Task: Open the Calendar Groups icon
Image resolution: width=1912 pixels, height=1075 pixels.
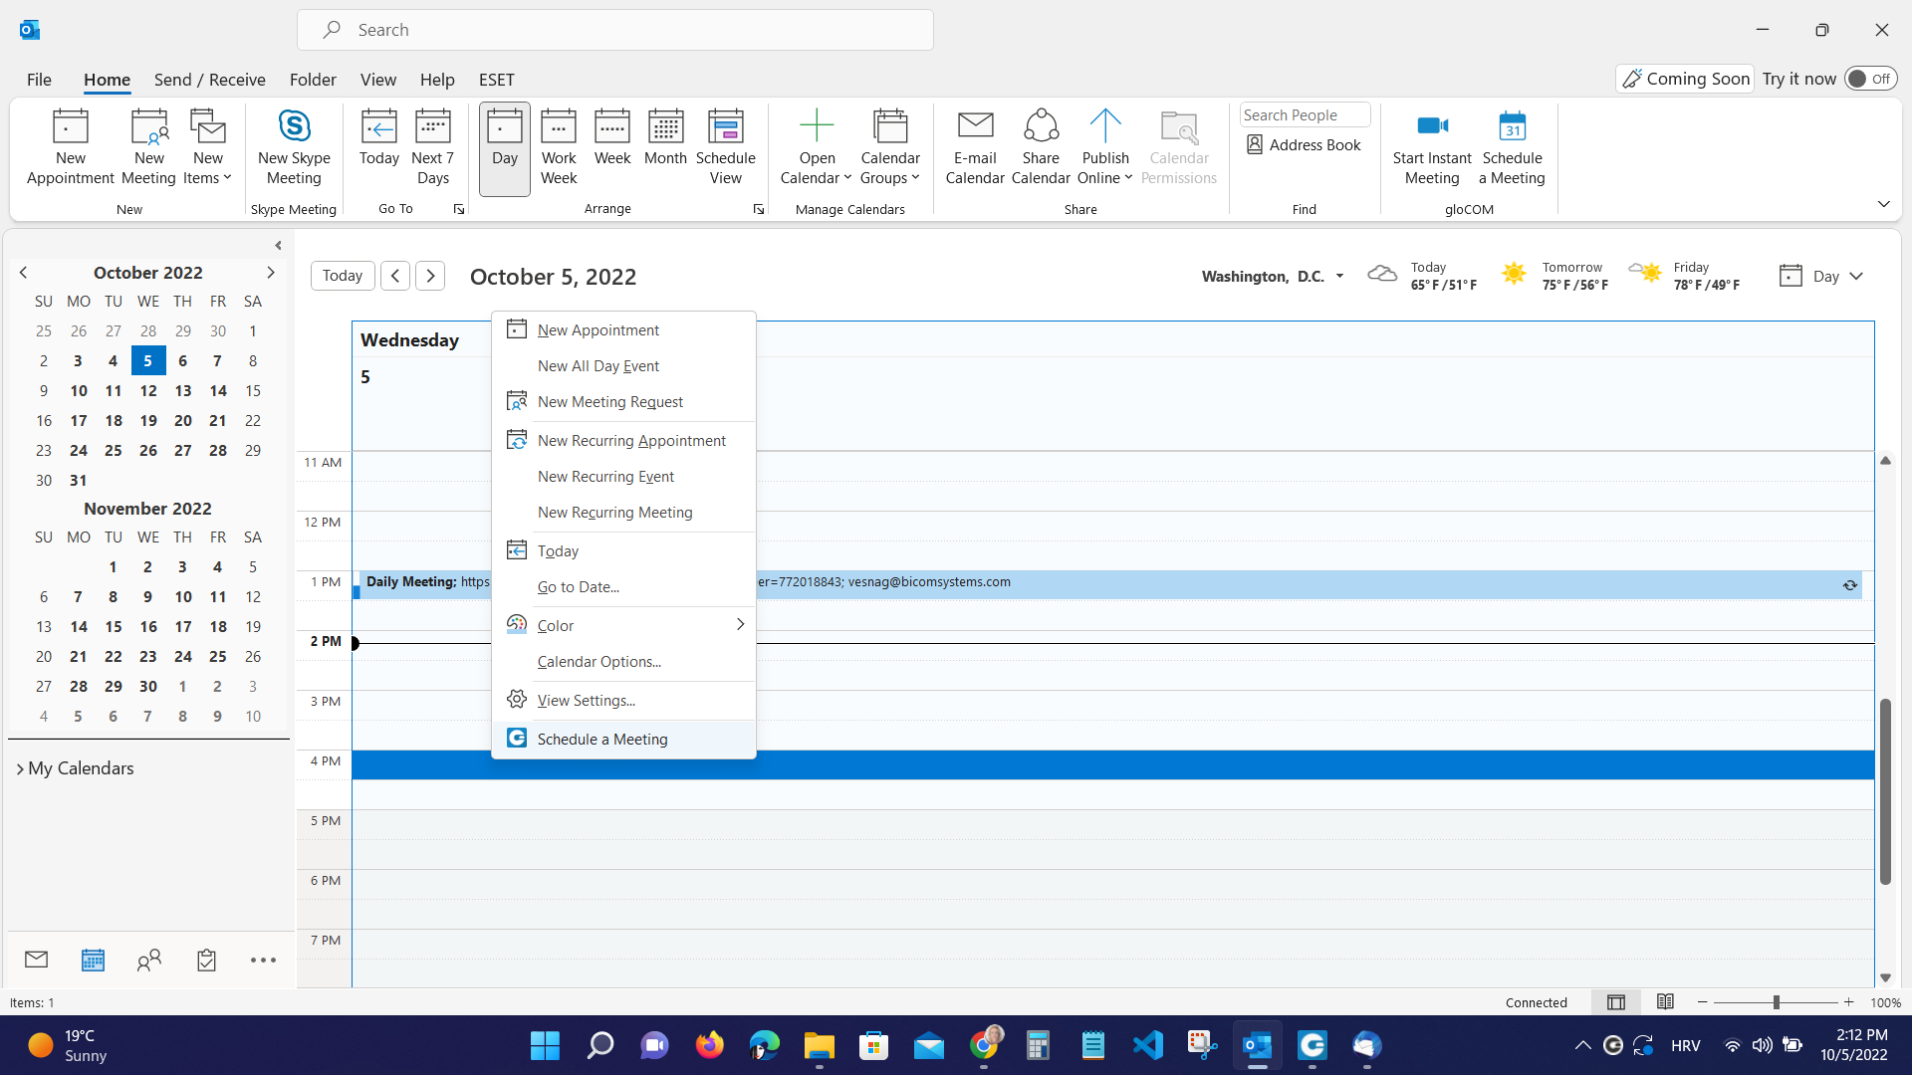Action: point(890,145)
